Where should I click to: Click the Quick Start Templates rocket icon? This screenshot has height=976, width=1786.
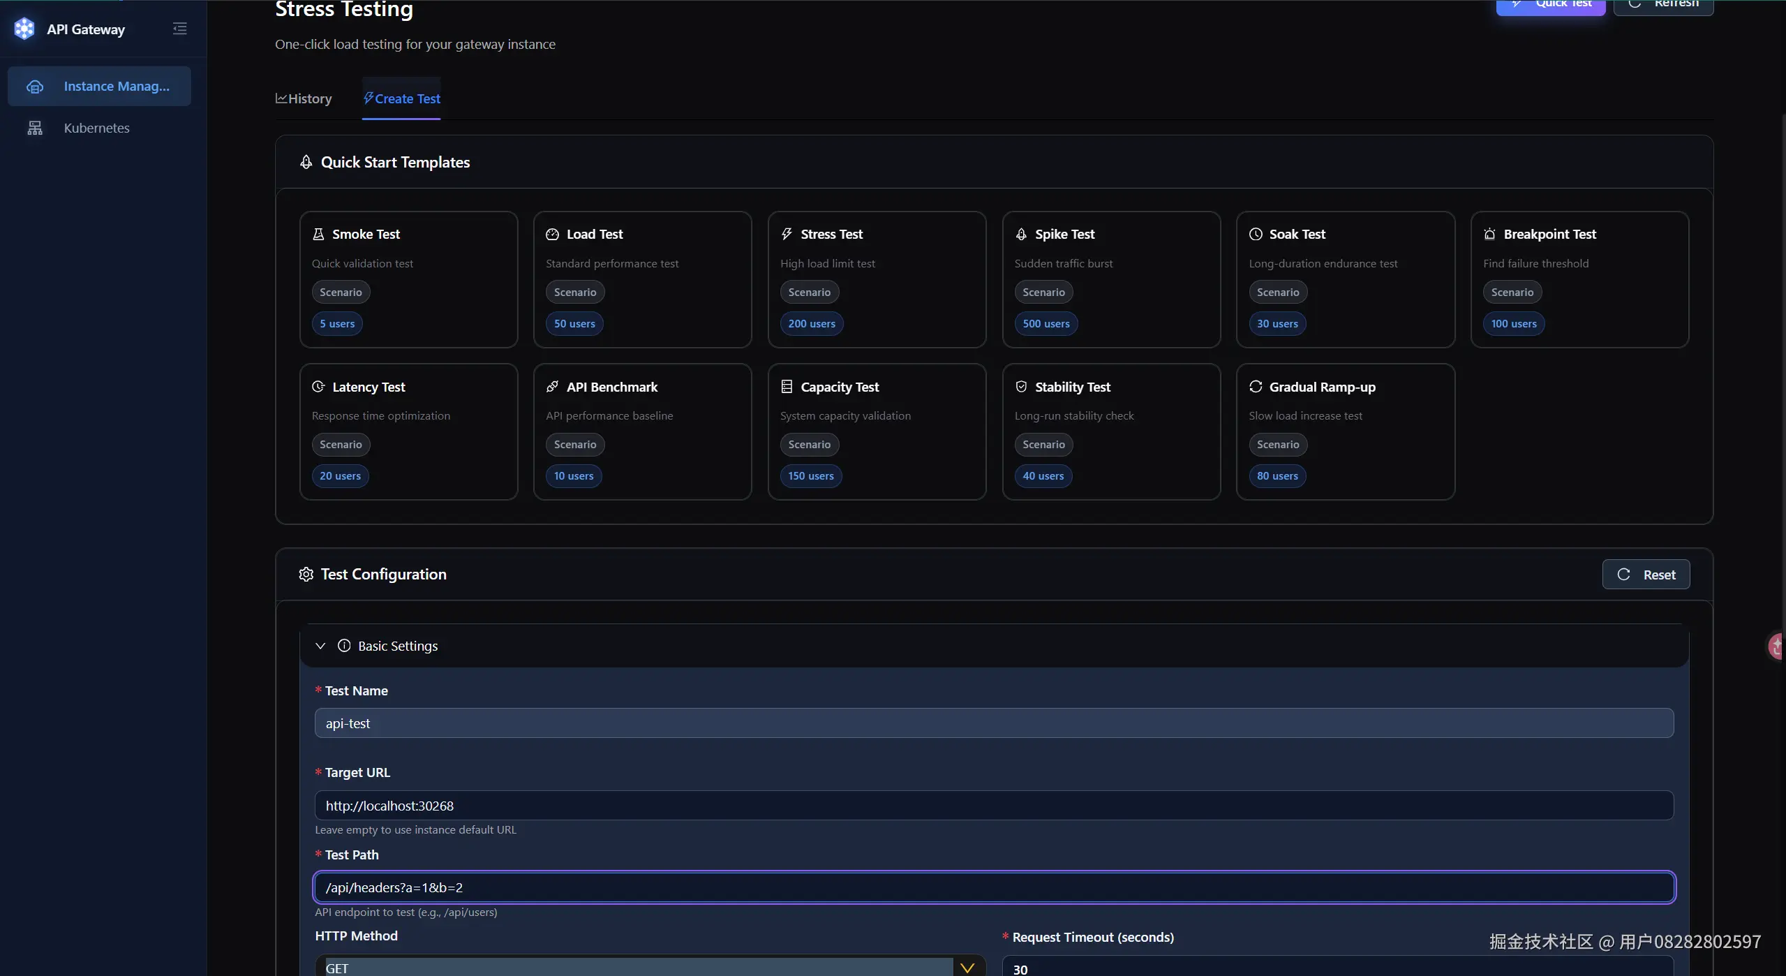click(x=306, y=162)
